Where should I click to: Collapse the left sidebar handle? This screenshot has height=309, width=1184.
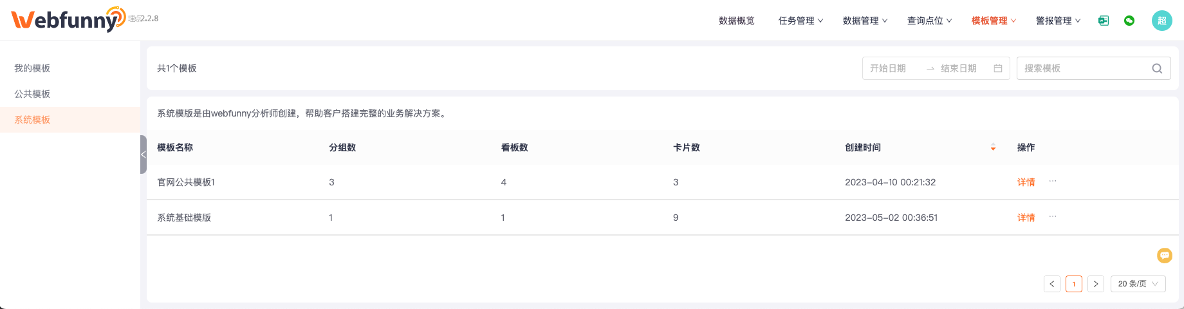(x=143, y=154)
